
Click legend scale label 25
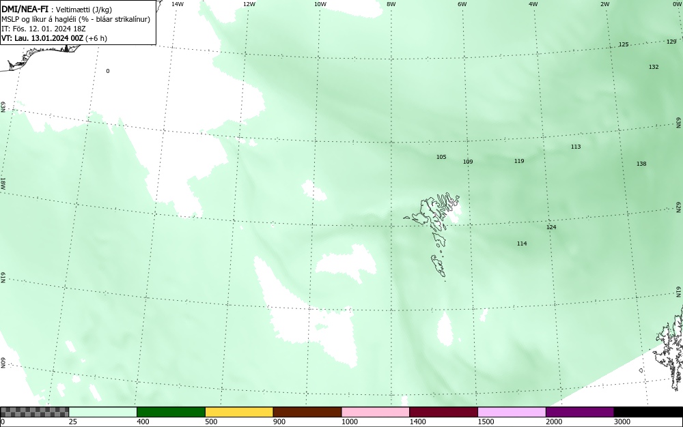click(73, 422)
